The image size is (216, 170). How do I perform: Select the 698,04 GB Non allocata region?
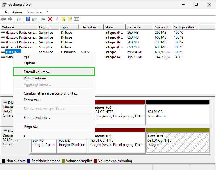177,114
